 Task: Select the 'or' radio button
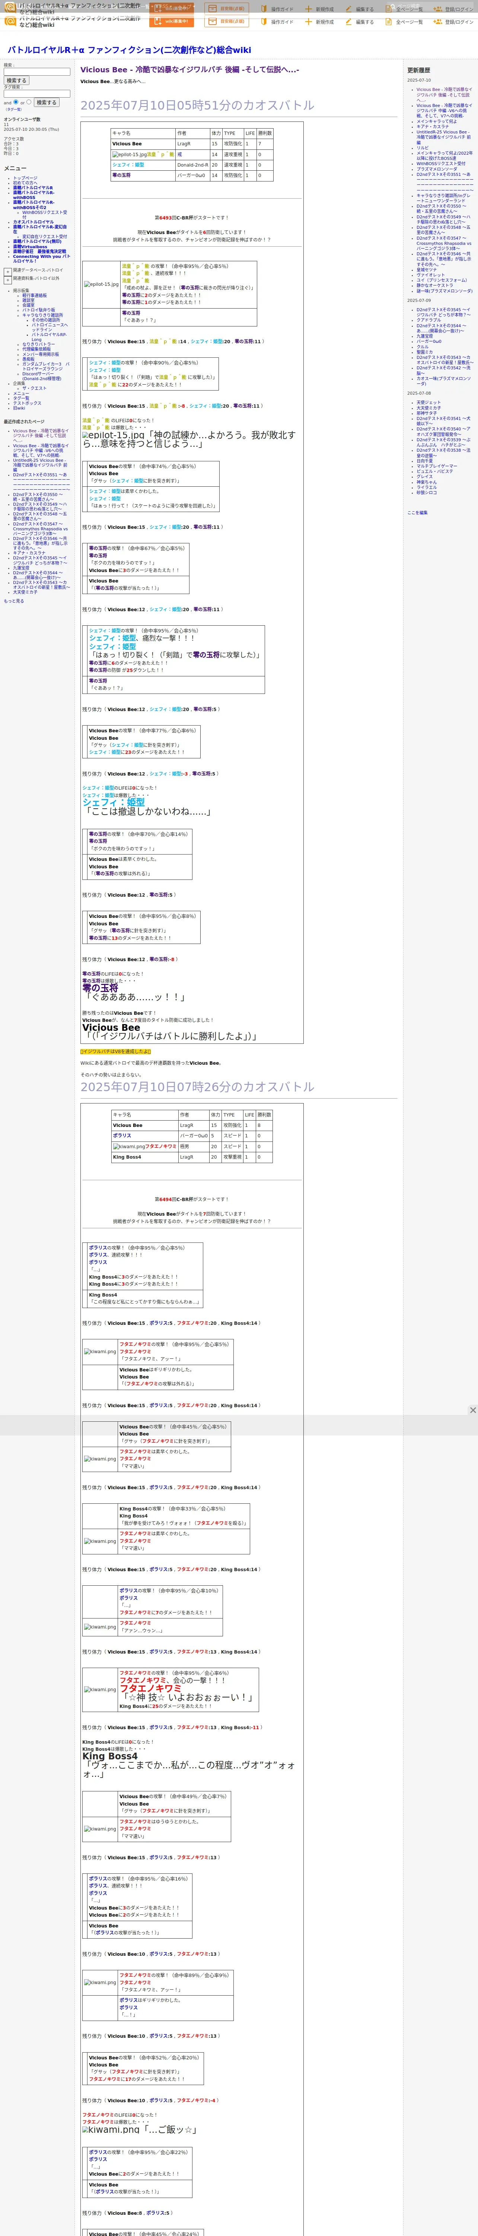click(x=29, y=102)
